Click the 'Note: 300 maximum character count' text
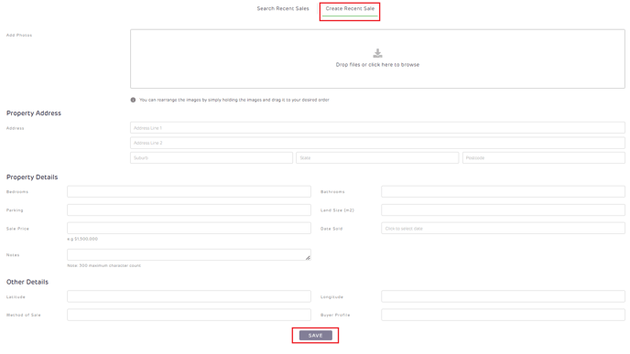 click(104, 265)
